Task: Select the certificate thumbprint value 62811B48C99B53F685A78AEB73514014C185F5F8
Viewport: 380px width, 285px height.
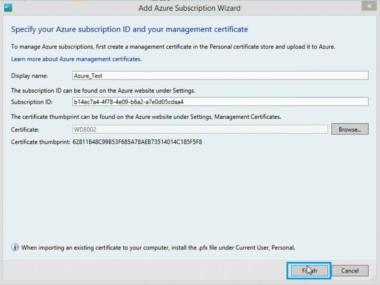Action: pyautogui.click(x=137, y=142)
